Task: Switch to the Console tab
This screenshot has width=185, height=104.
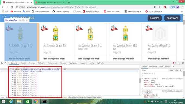Action: (x=24, y=63)
